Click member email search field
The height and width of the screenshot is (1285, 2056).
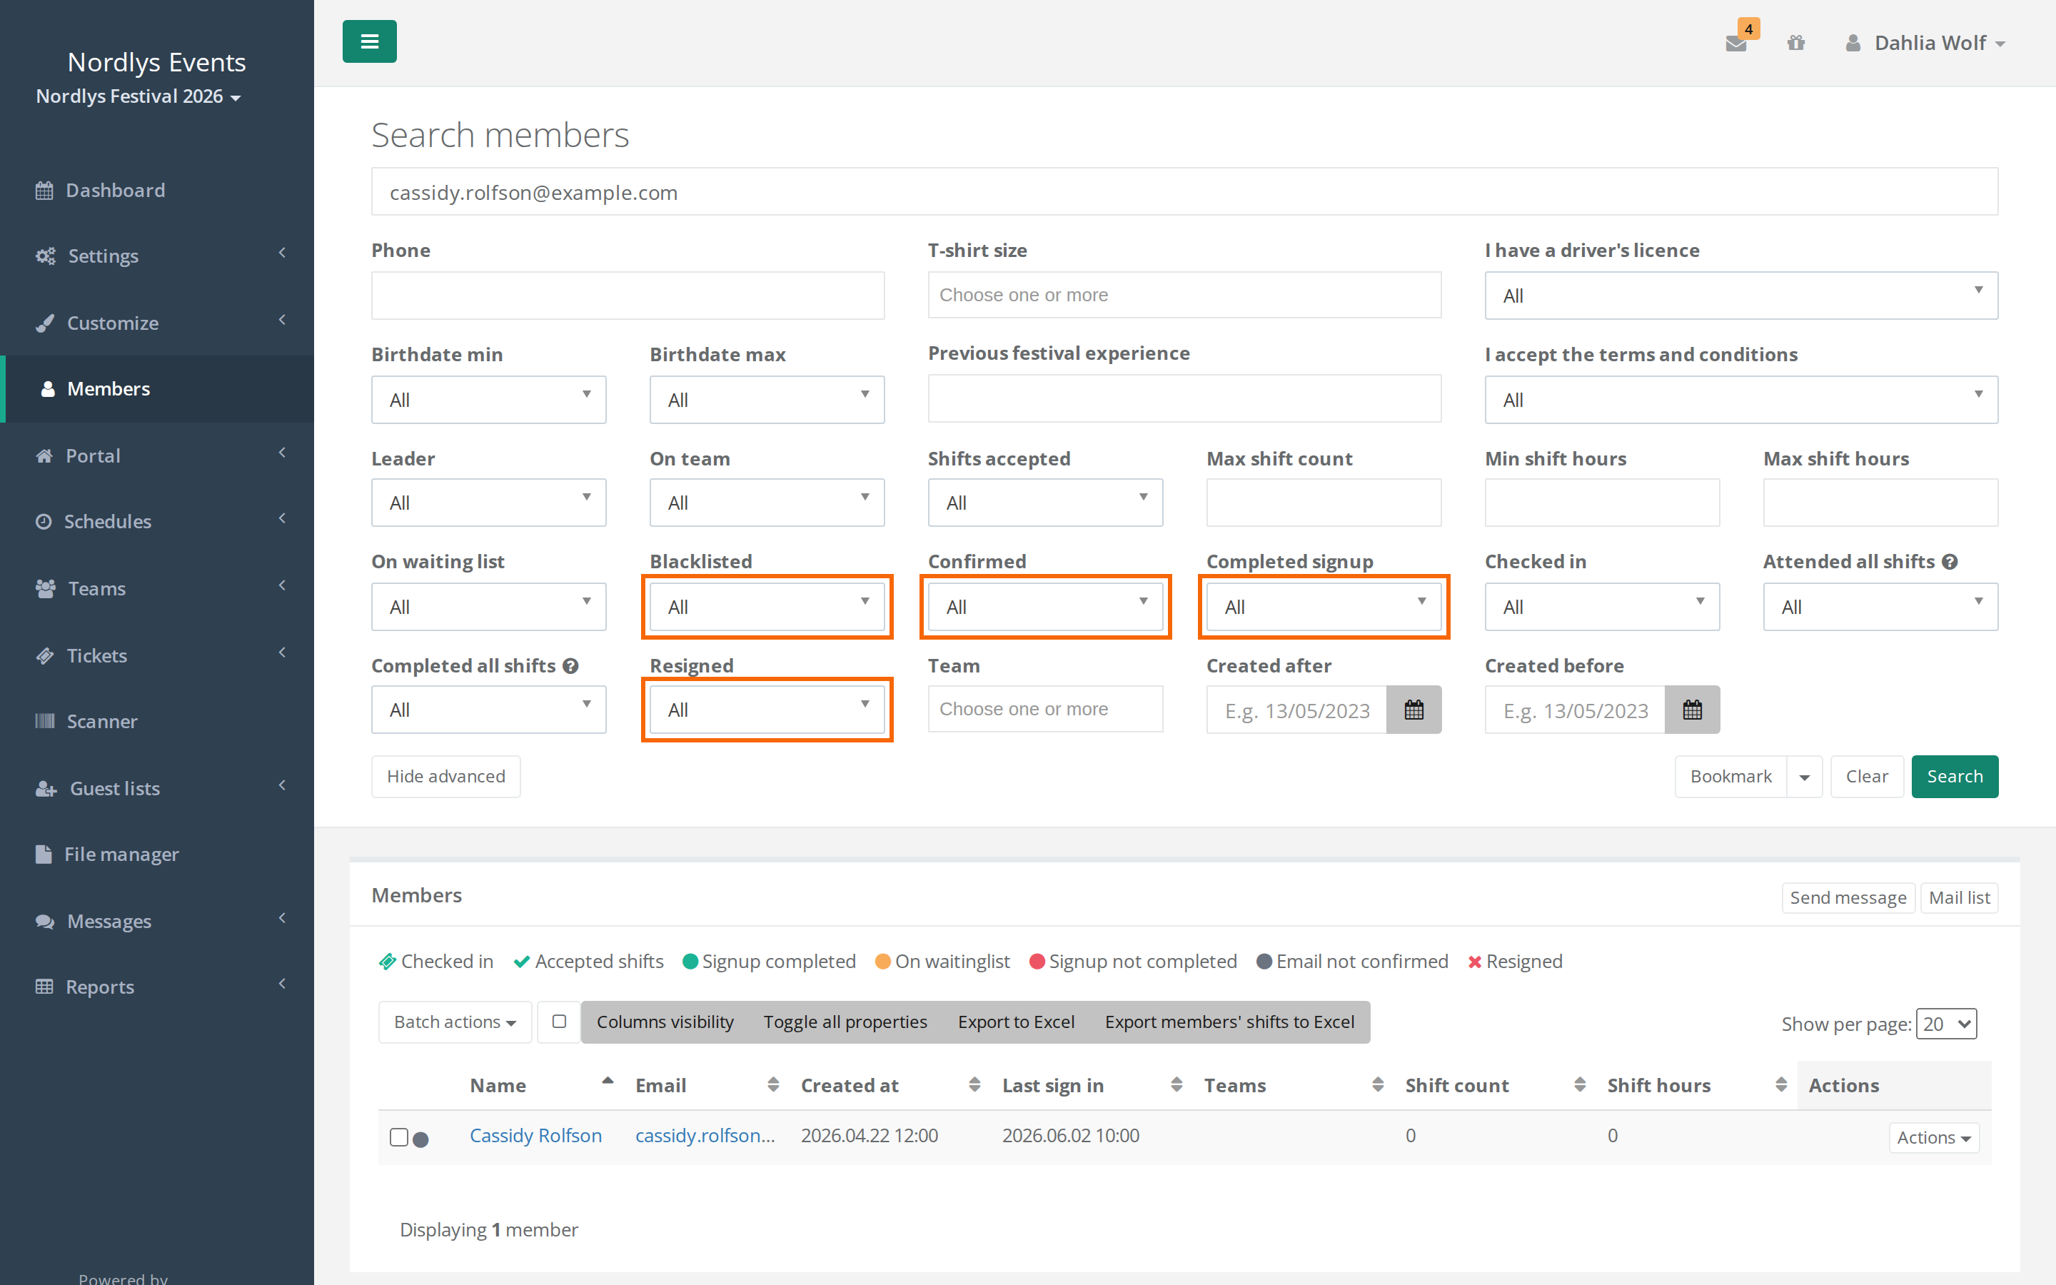coord(1184,192)
